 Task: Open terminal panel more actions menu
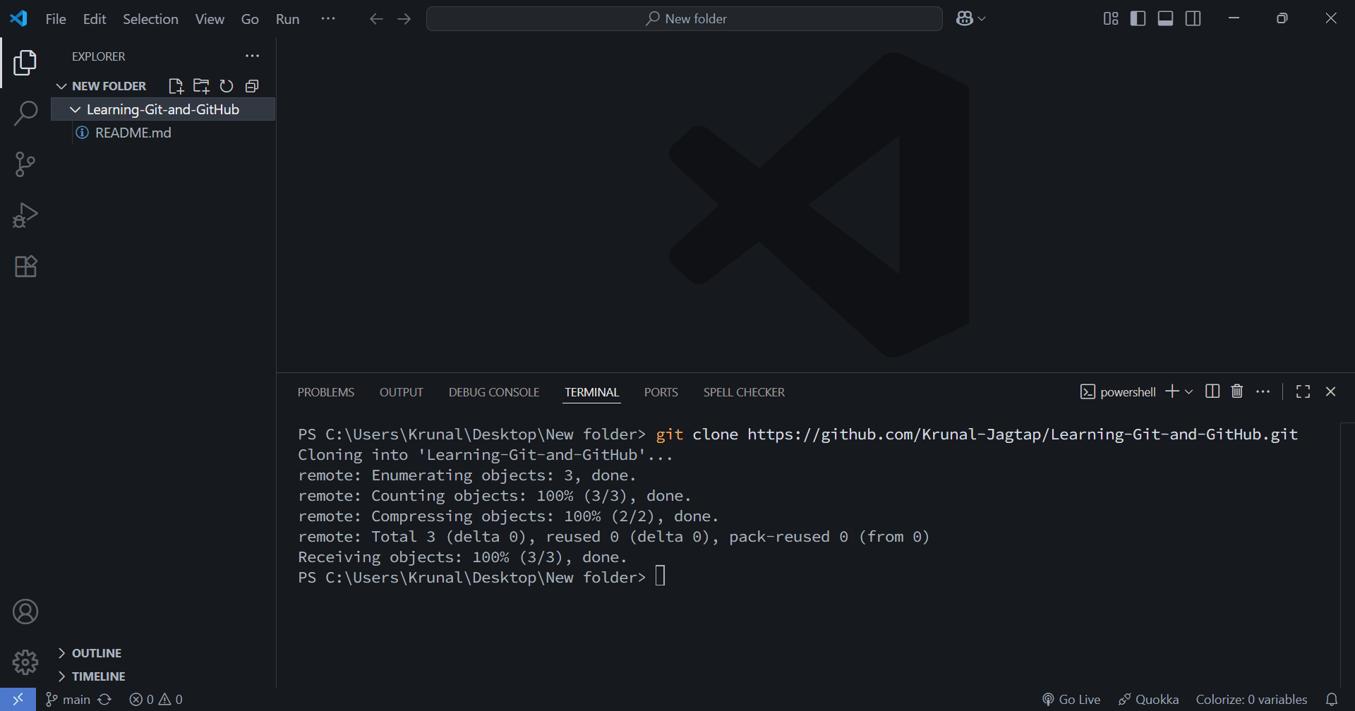[1263, 391]
